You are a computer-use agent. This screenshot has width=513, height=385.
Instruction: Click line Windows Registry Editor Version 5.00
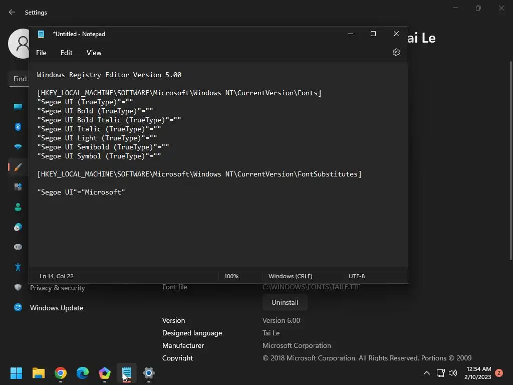coord(109,75)
